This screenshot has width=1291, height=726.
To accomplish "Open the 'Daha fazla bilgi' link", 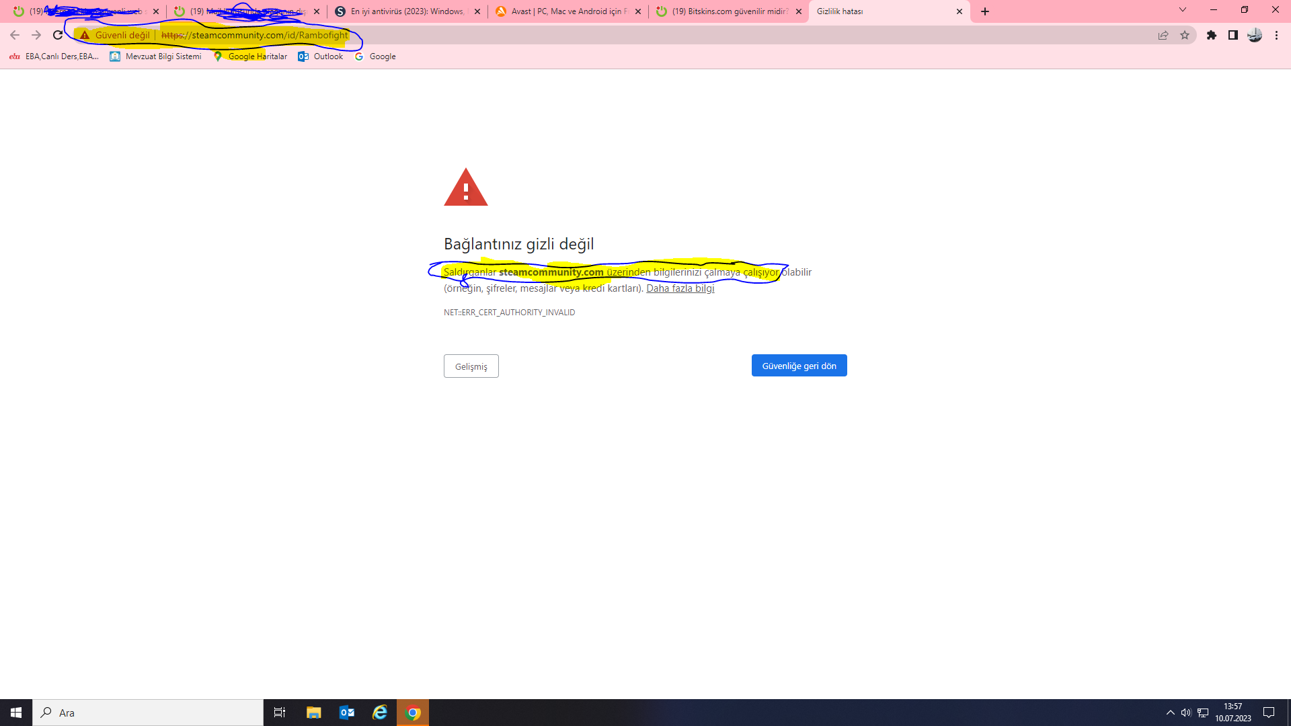I will tap(680, 288).
